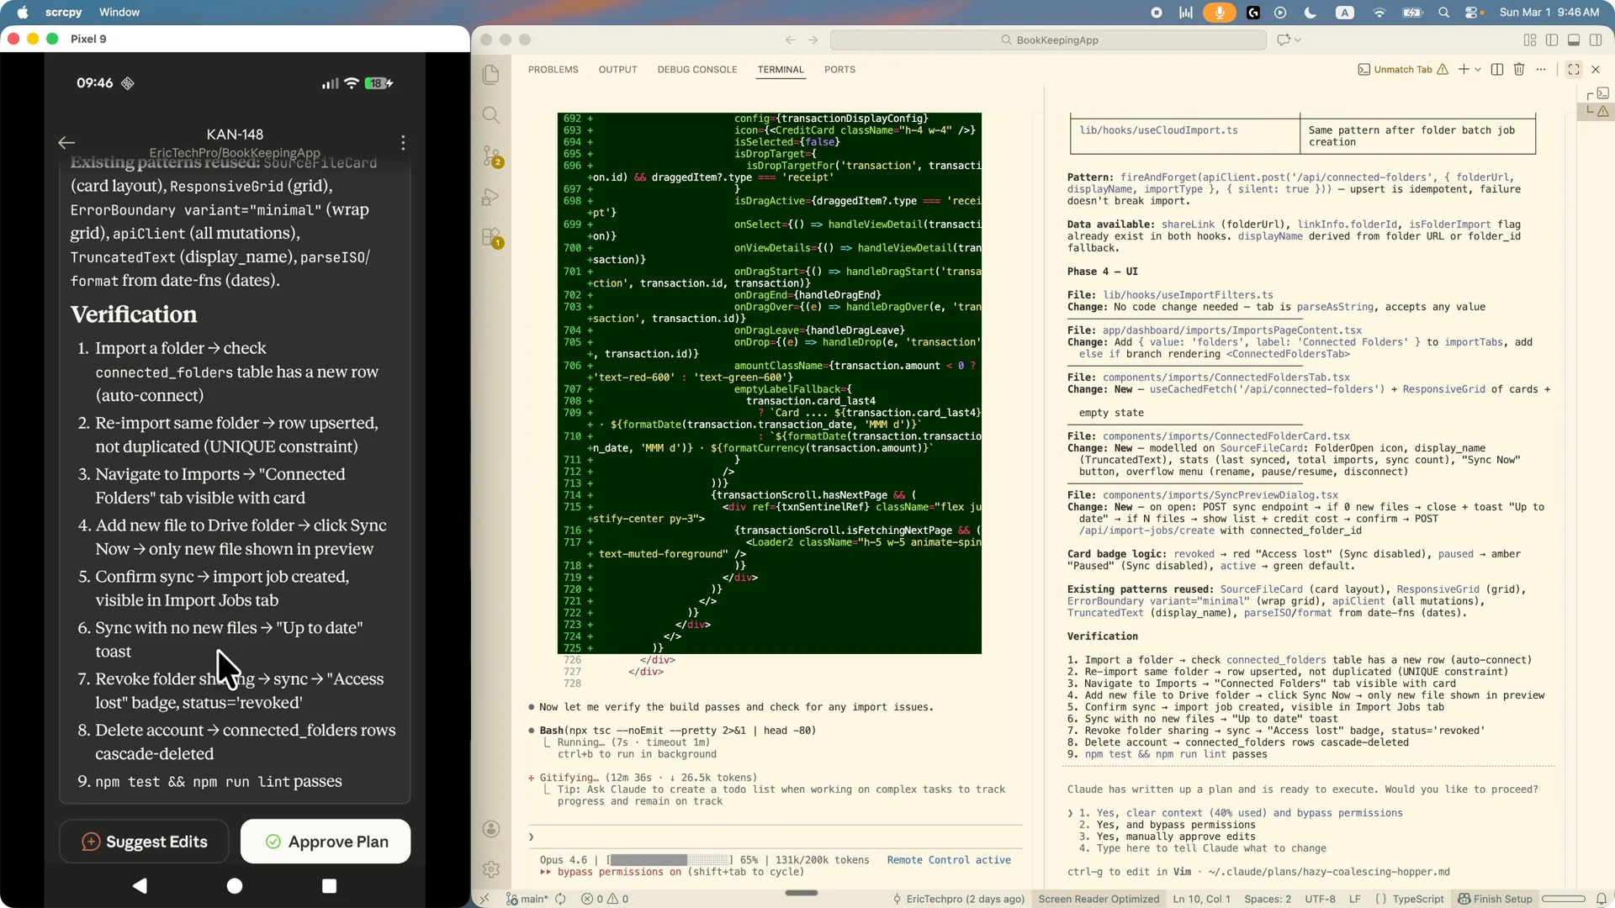Split the terminal pane
This screenshot has height=908, width=1615.
click(1497, 69)
